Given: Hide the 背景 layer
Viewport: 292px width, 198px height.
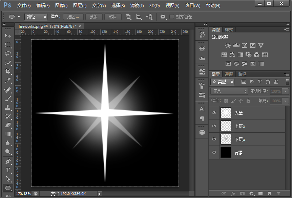Looking at the screenshot, I should point(214,152).
